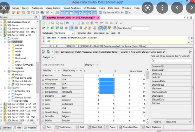Decrease the editor font size icon
The width and height of the screenshot is (195, 132).
[x=116, y=23]
